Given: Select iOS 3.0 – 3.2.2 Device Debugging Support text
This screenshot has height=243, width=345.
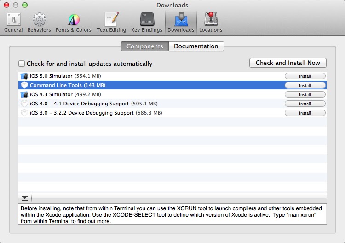Looking at the screenshot, I should click(x=96, y=113).
